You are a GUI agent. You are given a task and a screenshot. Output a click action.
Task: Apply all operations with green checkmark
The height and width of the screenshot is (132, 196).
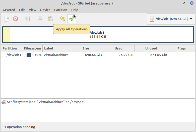72,19
